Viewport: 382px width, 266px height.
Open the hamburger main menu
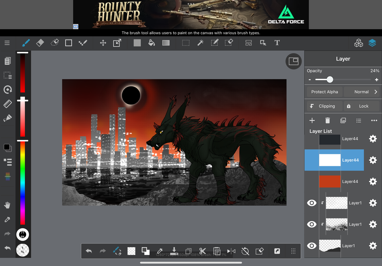tap(7, 43)
